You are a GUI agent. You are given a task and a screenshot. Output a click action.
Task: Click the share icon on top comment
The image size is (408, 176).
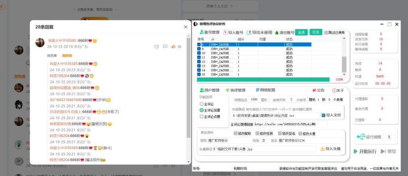click(x=157, y=47)
